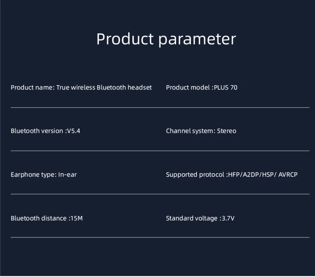Screen dimensions: 315x277
Task: Select the Product name: True wireless Bluetooth headset text
Action: click(x=81, y=88)
